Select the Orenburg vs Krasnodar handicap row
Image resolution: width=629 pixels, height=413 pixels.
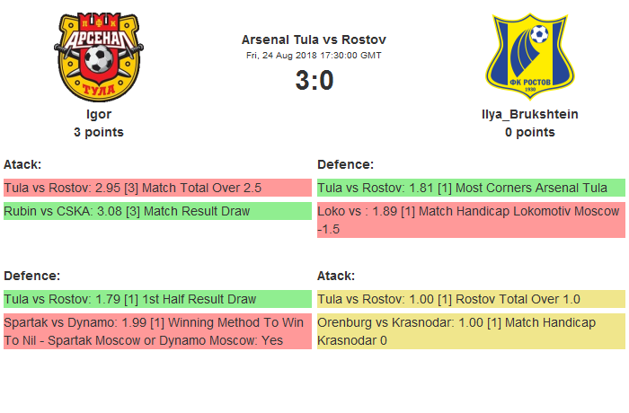470,331
